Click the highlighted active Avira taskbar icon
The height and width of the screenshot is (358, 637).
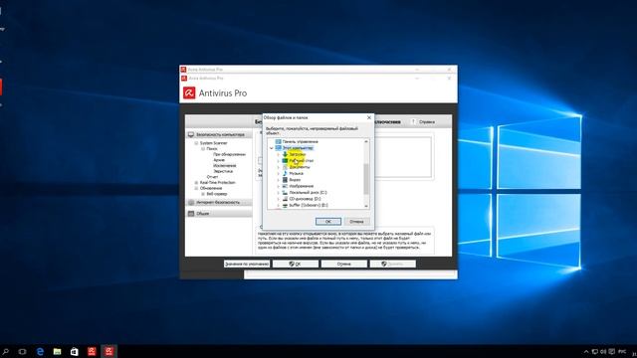[108, 351]
